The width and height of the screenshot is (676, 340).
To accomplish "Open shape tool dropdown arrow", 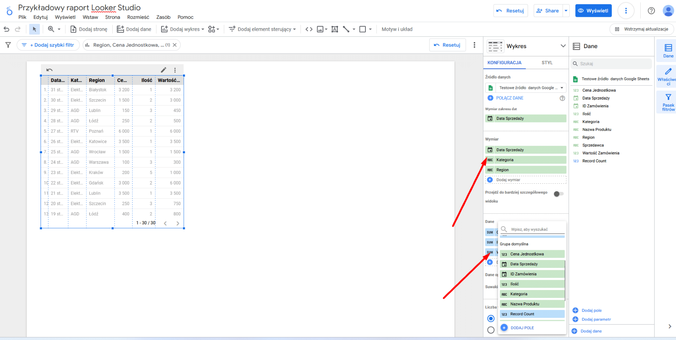I will point(370,29).
